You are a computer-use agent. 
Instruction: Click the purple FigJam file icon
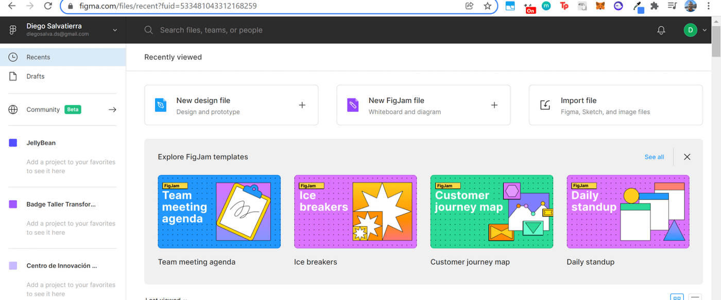point(353,105)
